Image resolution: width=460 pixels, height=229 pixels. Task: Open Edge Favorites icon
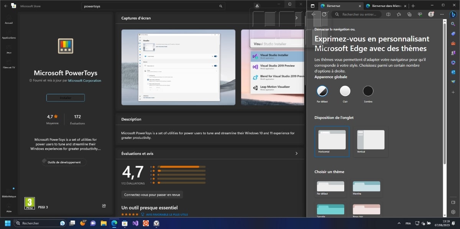pos(399,14)
